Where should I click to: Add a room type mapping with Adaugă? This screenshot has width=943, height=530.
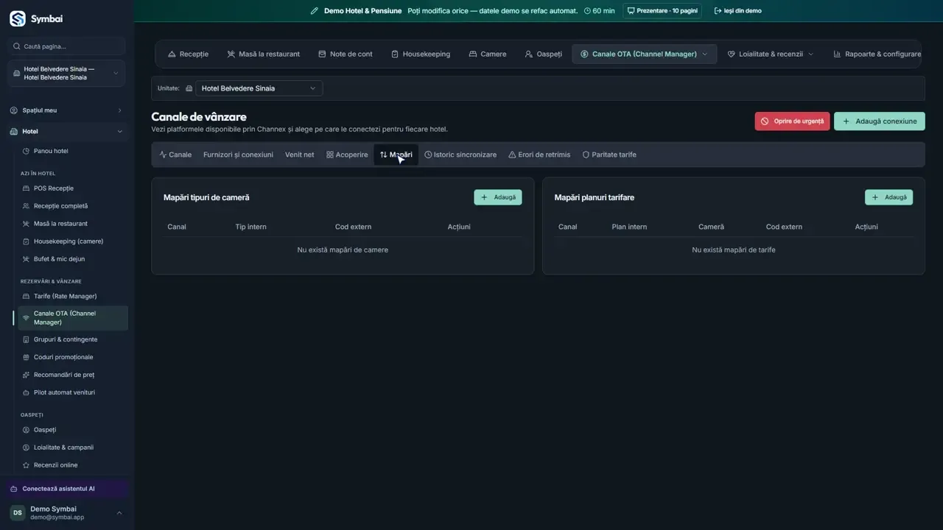click(x=498, y=197)
